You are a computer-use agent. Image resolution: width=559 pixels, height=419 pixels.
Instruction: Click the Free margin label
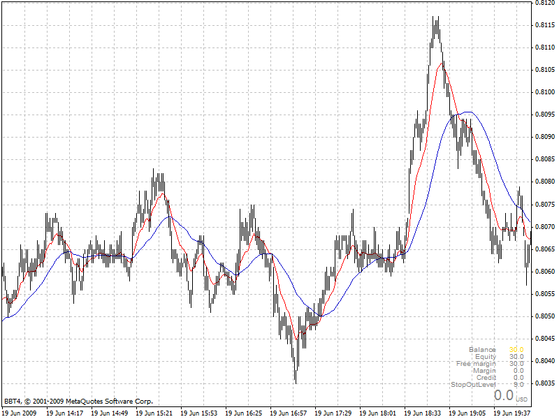476,364
